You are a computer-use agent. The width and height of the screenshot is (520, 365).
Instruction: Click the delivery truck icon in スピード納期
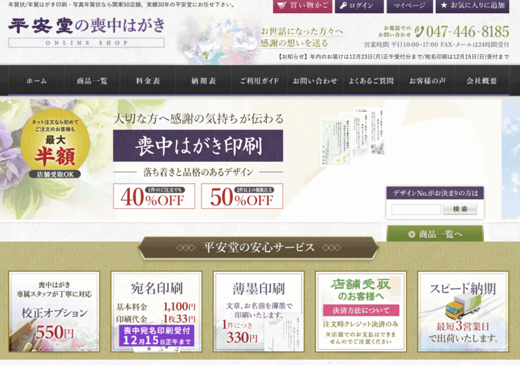[x=462, y=307]
